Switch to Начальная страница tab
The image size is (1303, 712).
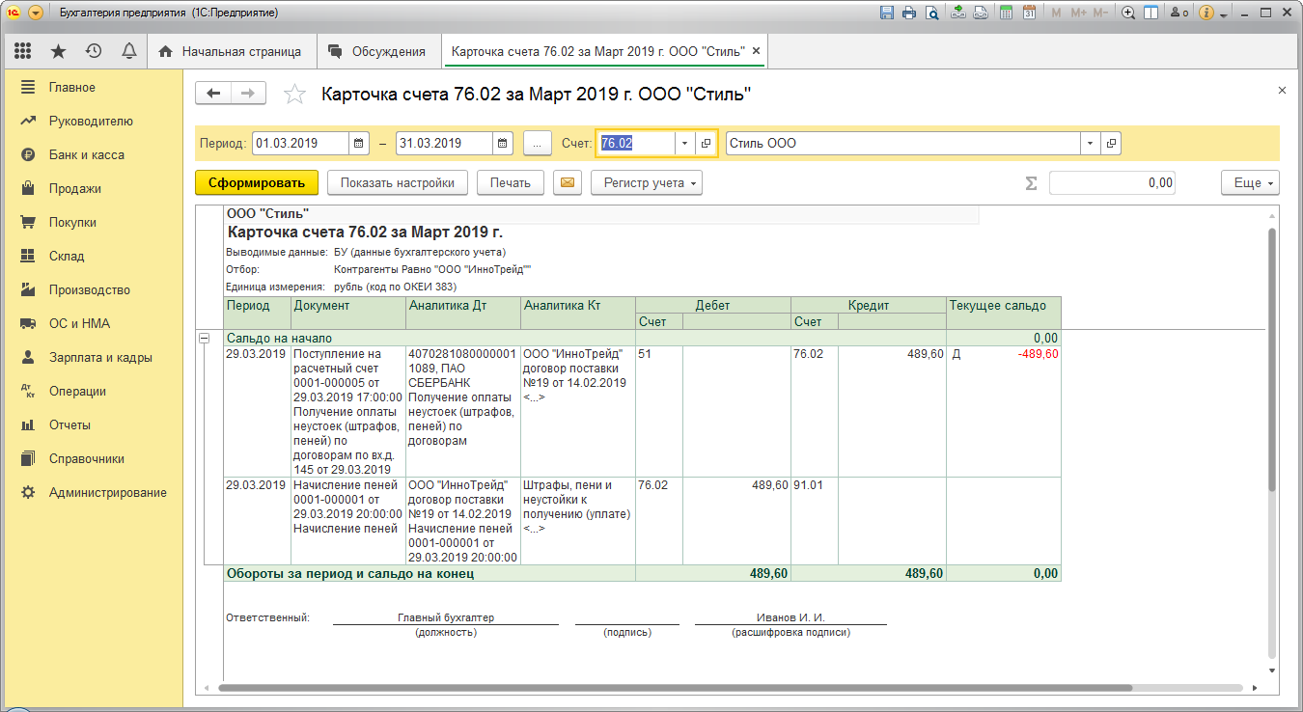pyautogui.click(x=230, y=51)
